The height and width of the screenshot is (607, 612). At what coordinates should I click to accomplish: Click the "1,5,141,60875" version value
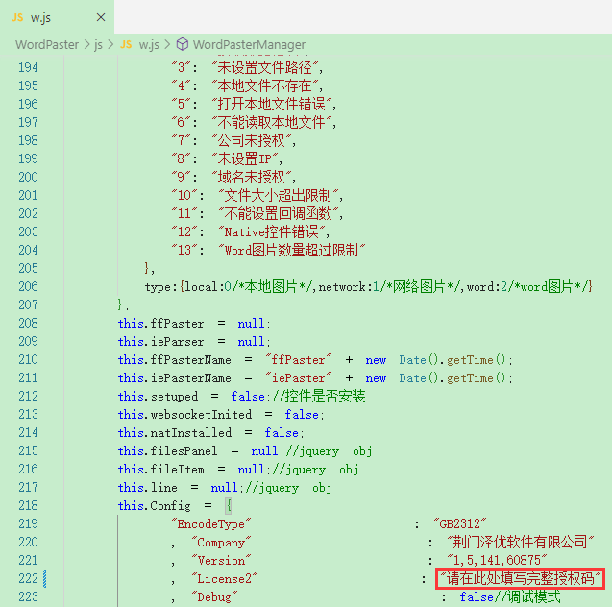[x=497, y=561]
